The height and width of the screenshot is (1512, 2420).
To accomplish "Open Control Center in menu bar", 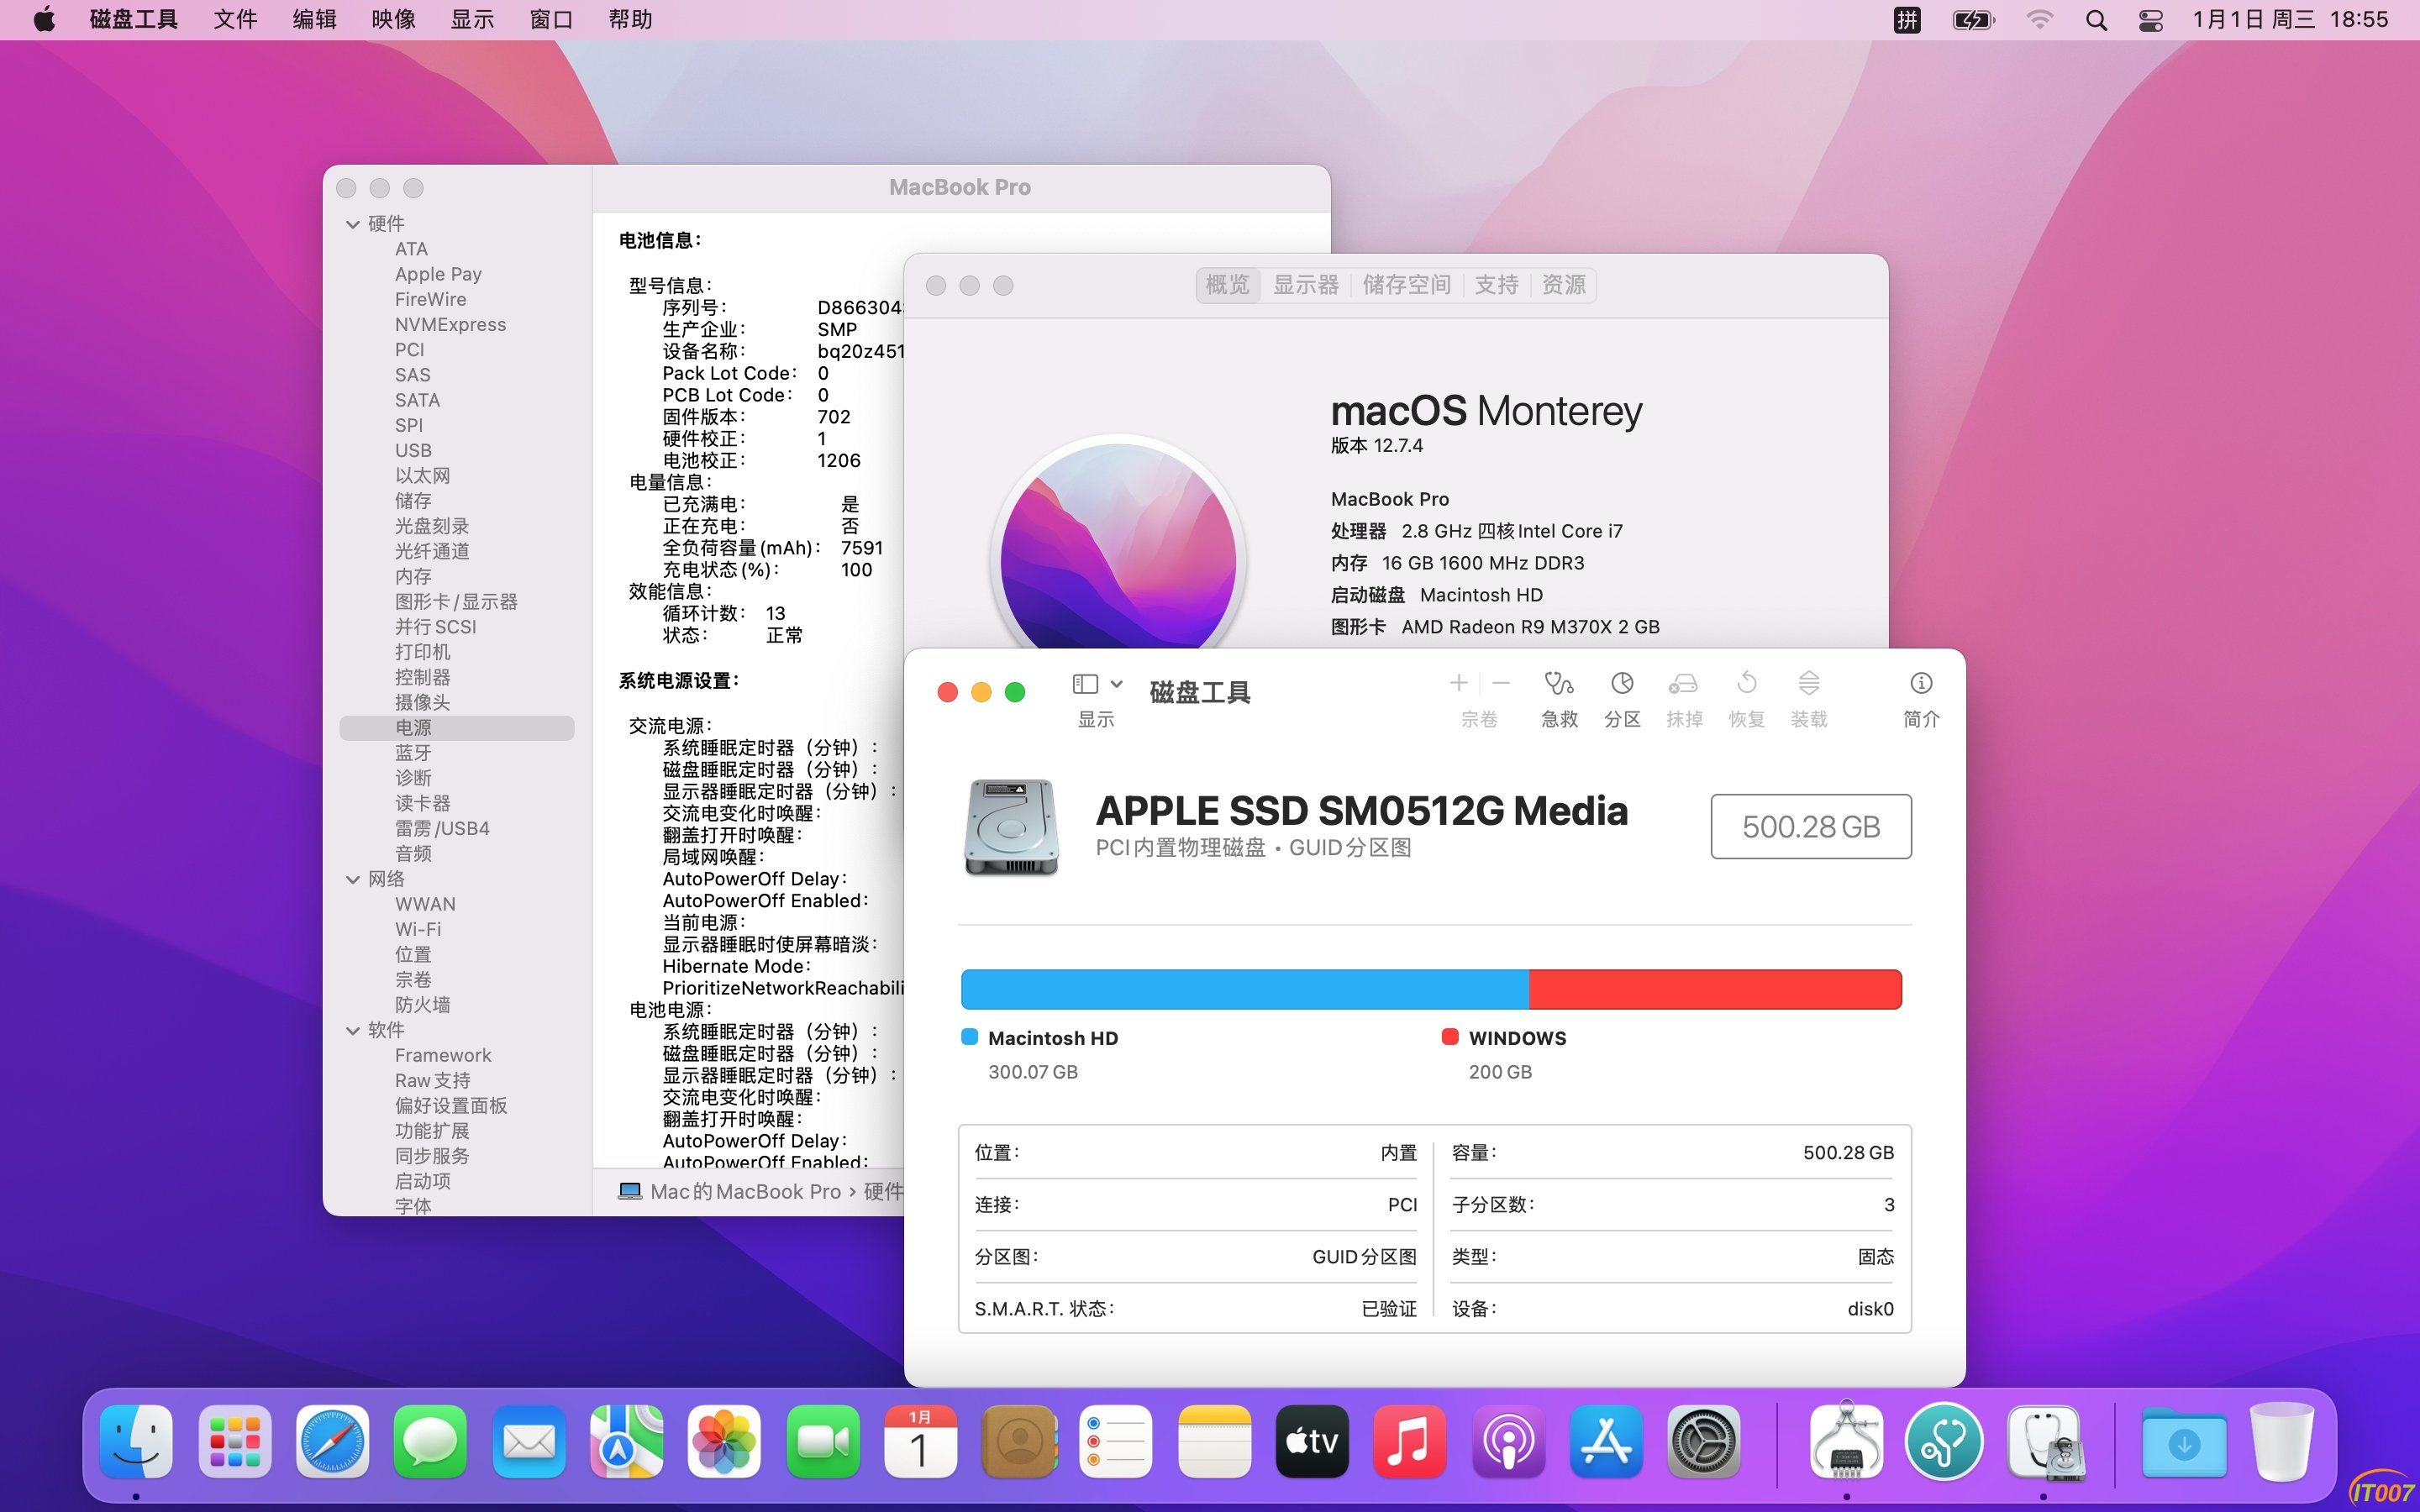I will [2150, 20].
